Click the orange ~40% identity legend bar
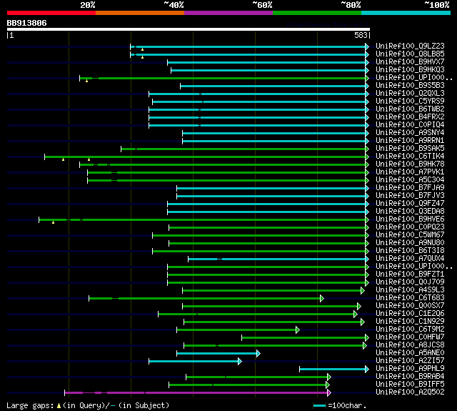 (140, 13)
